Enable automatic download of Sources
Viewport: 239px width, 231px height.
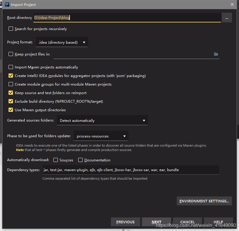tap(56, 160)
